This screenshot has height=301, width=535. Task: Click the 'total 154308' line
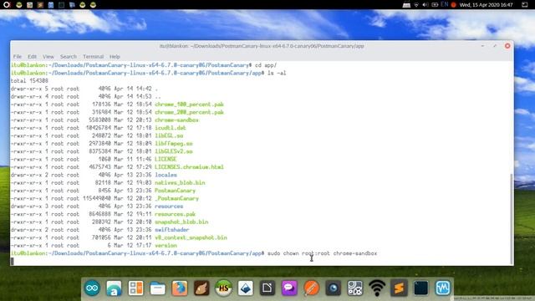29,81
